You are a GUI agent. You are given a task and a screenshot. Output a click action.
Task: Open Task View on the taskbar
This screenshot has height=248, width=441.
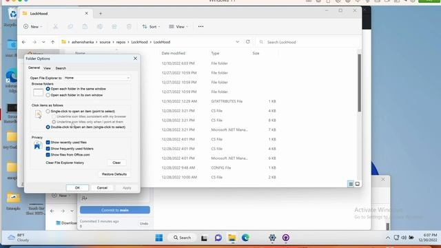click(204, 238)
